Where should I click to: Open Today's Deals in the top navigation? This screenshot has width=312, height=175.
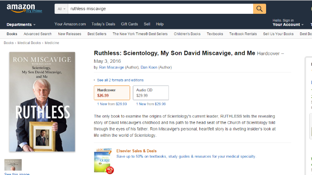tap(103, 24)
